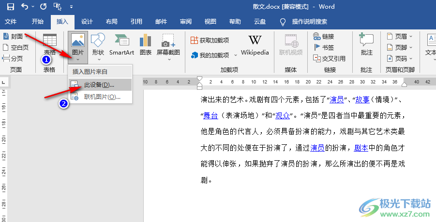The image size is (436, 222).
Task: Open the 邮件 tab
Action: [x=161, y=22]
